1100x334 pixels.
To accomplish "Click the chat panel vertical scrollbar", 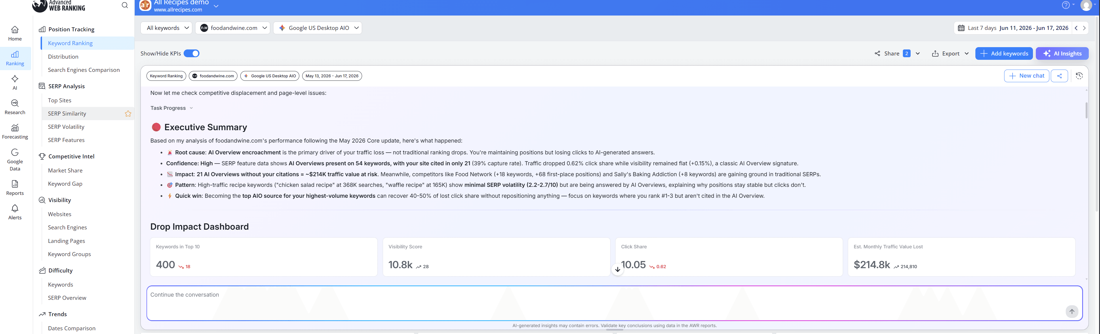I will point(1086,110).
